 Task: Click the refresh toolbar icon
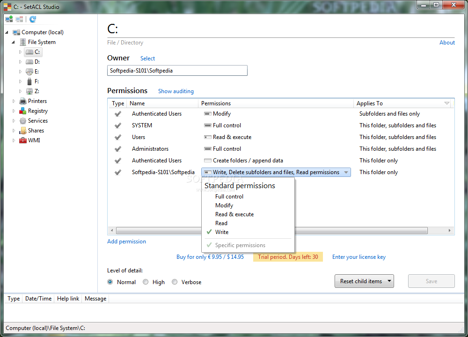pos(33,19)
